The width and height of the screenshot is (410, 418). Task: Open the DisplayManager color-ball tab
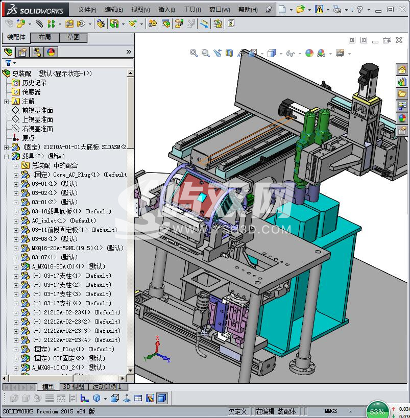[x=51, y=52]
